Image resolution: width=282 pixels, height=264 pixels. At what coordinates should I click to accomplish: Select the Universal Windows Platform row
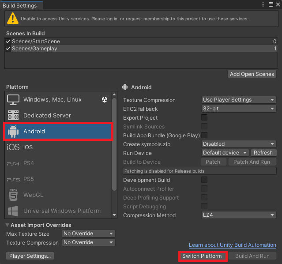point(58,211)
